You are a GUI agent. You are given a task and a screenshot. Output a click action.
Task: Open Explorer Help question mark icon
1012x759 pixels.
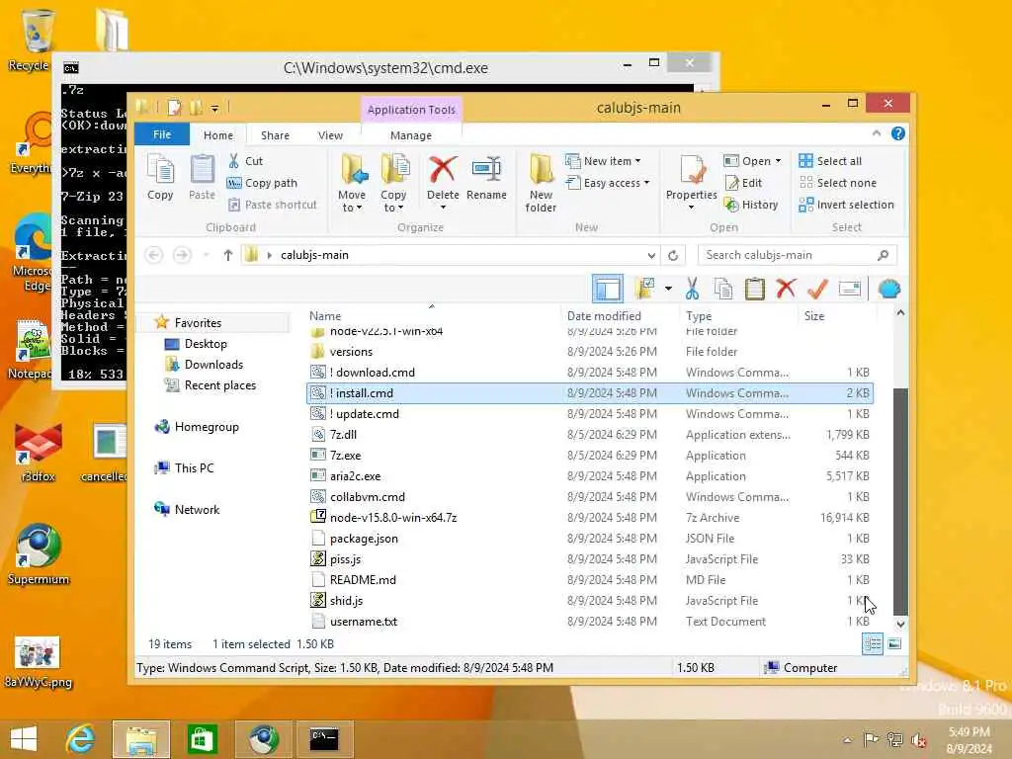(x=897, y=133)
